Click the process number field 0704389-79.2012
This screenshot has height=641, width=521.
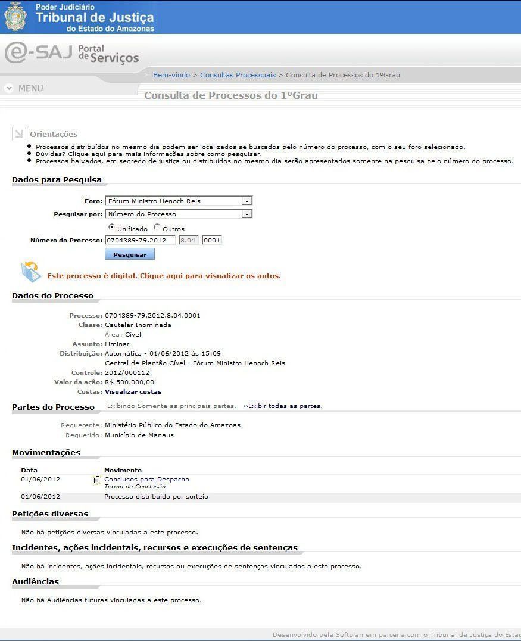140,241
